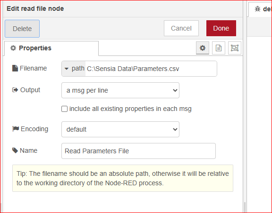Enable include all existing properties checkbox
The width and height of the screenshot is (272, 213).
pyautogui.click(x=64, y=109)
